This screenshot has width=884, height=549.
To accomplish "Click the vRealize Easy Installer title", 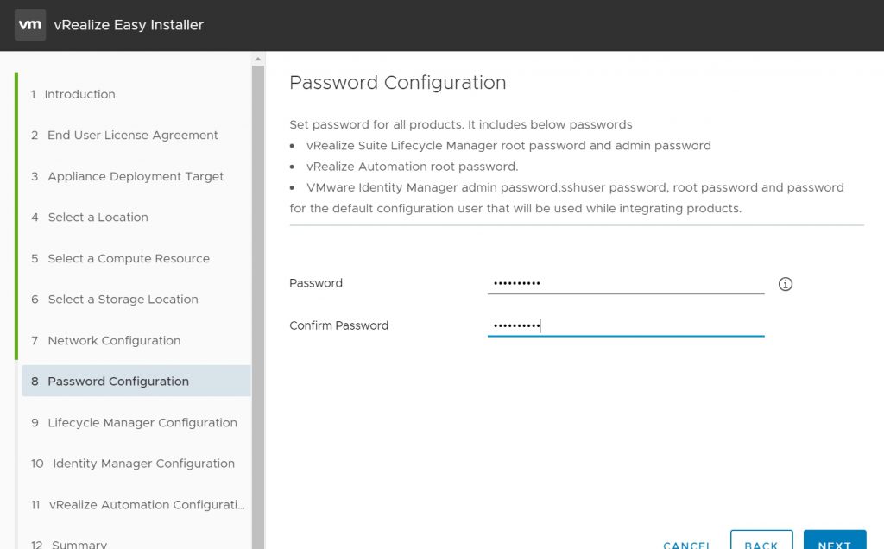I will tap(129, 25).
